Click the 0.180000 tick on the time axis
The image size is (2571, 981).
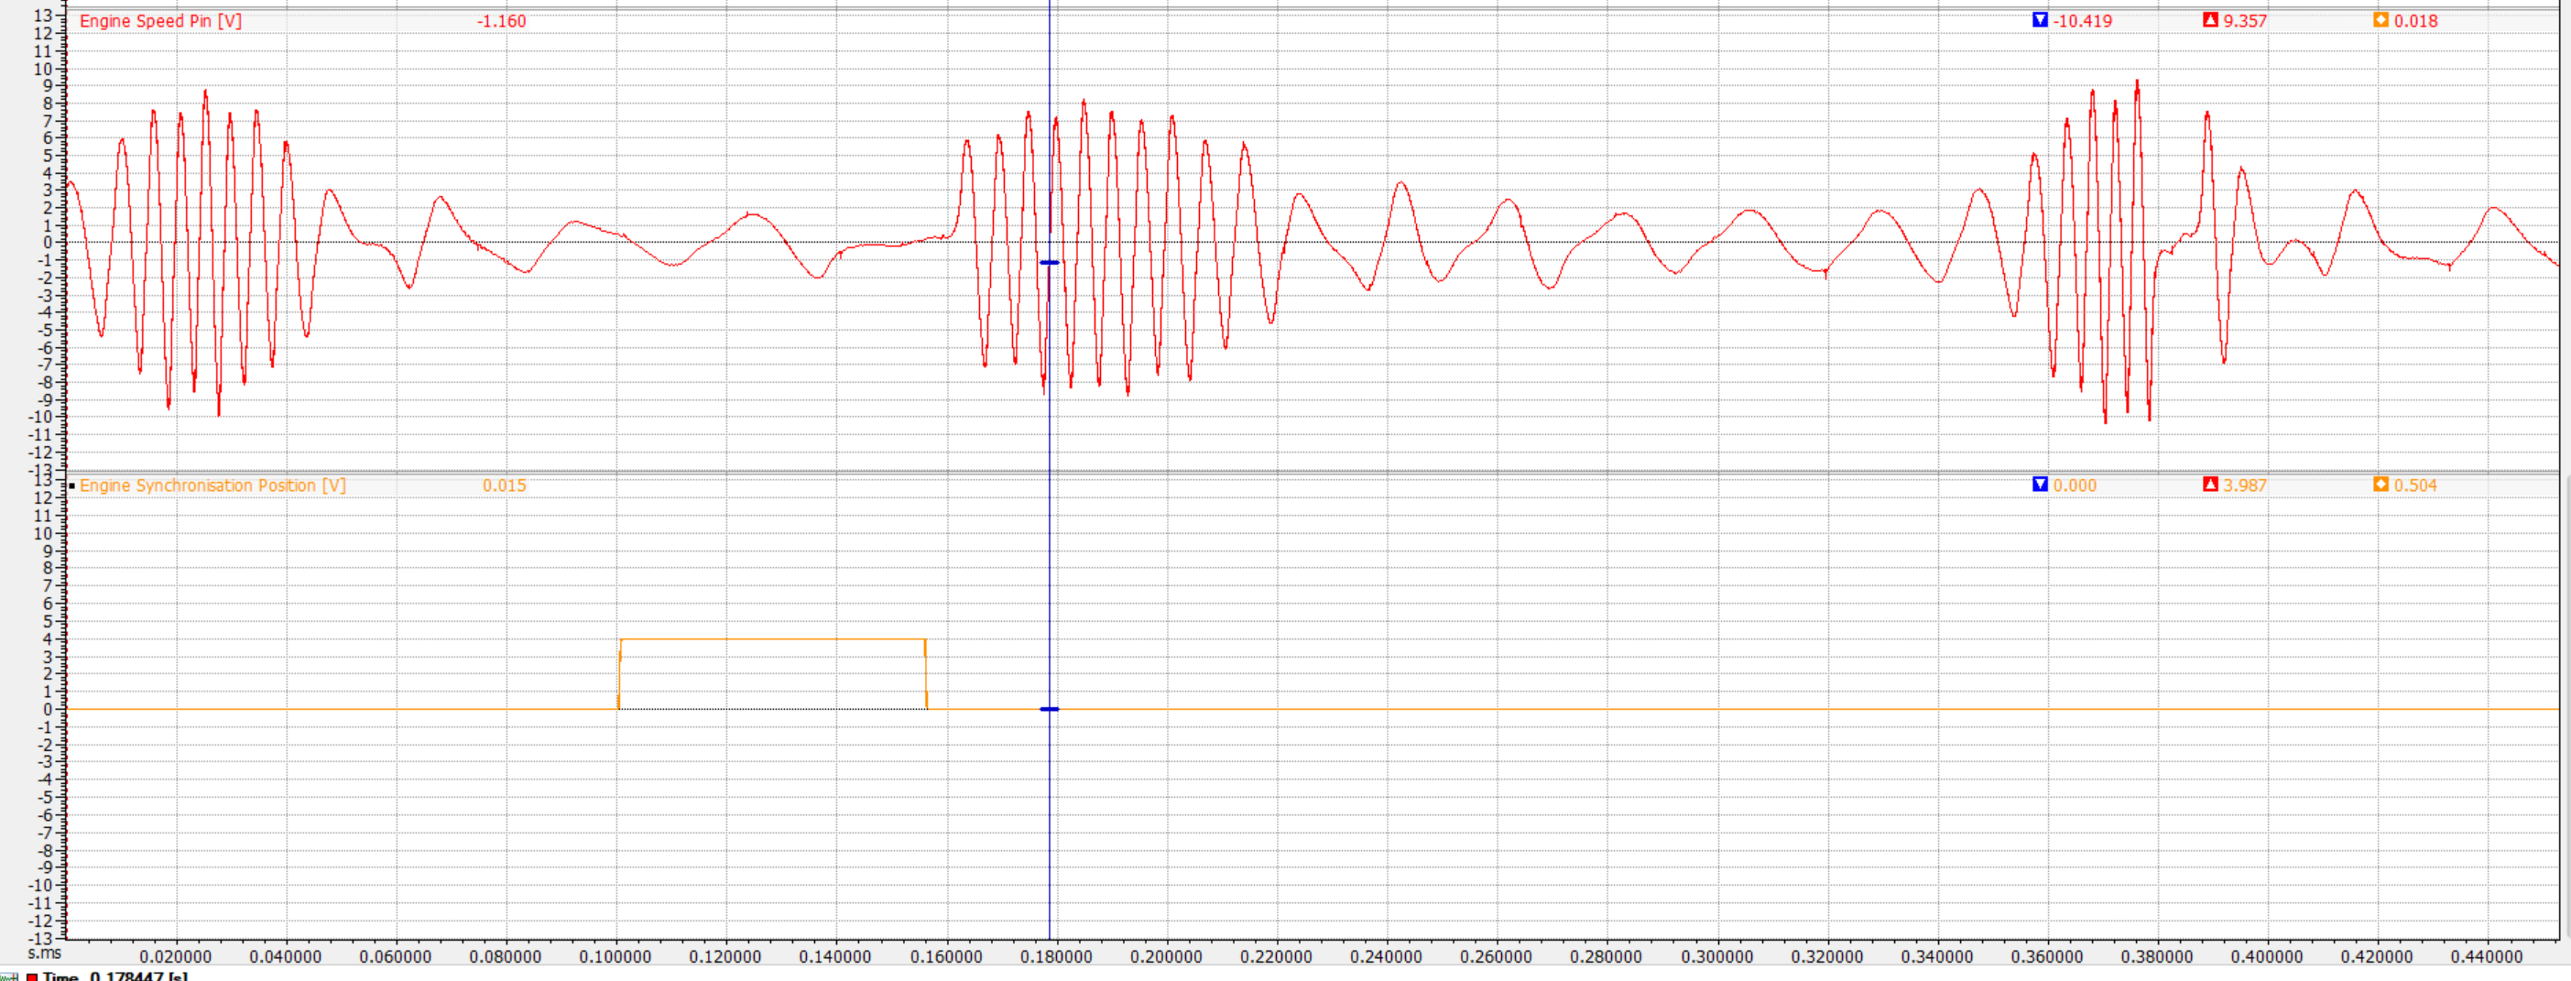(x=1056, y=956)
